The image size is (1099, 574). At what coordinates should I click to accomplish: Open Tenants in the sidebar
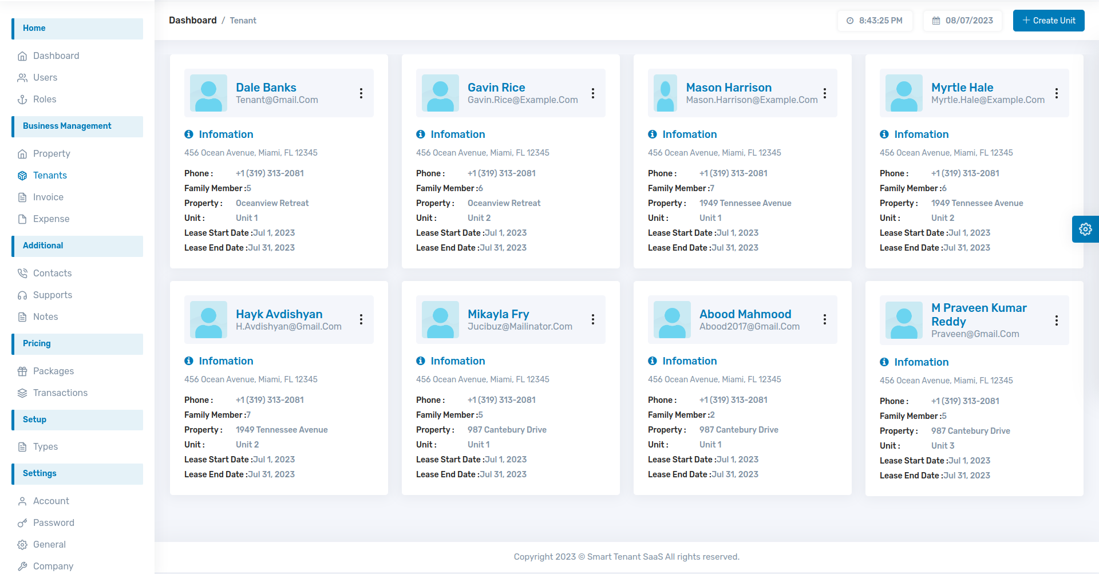click(x=50, y=176)
